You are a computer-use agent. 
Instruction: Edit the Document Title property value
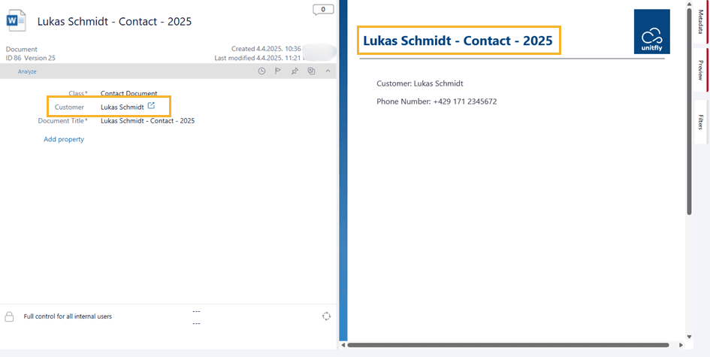pos(147,121)
